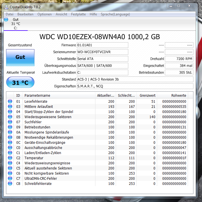Click the Betriebsstunden value 305 Std.
This screenshot has width=202, height=202.
(x=179, y=72)
